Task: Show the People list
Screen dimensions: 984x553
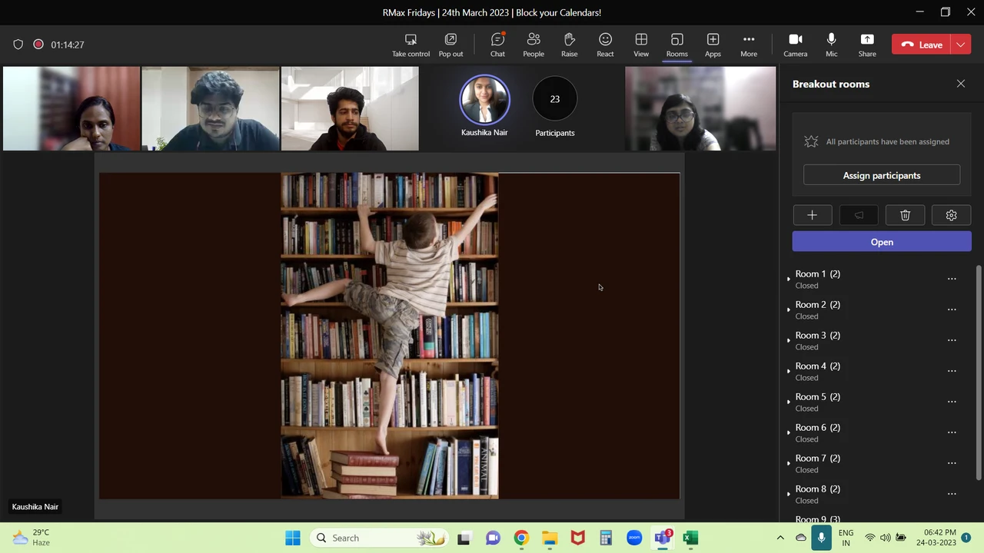Action: pos(533,45)
